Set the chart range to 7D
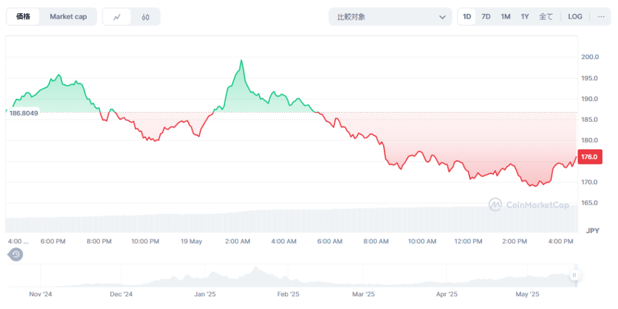 click(486, 17)
